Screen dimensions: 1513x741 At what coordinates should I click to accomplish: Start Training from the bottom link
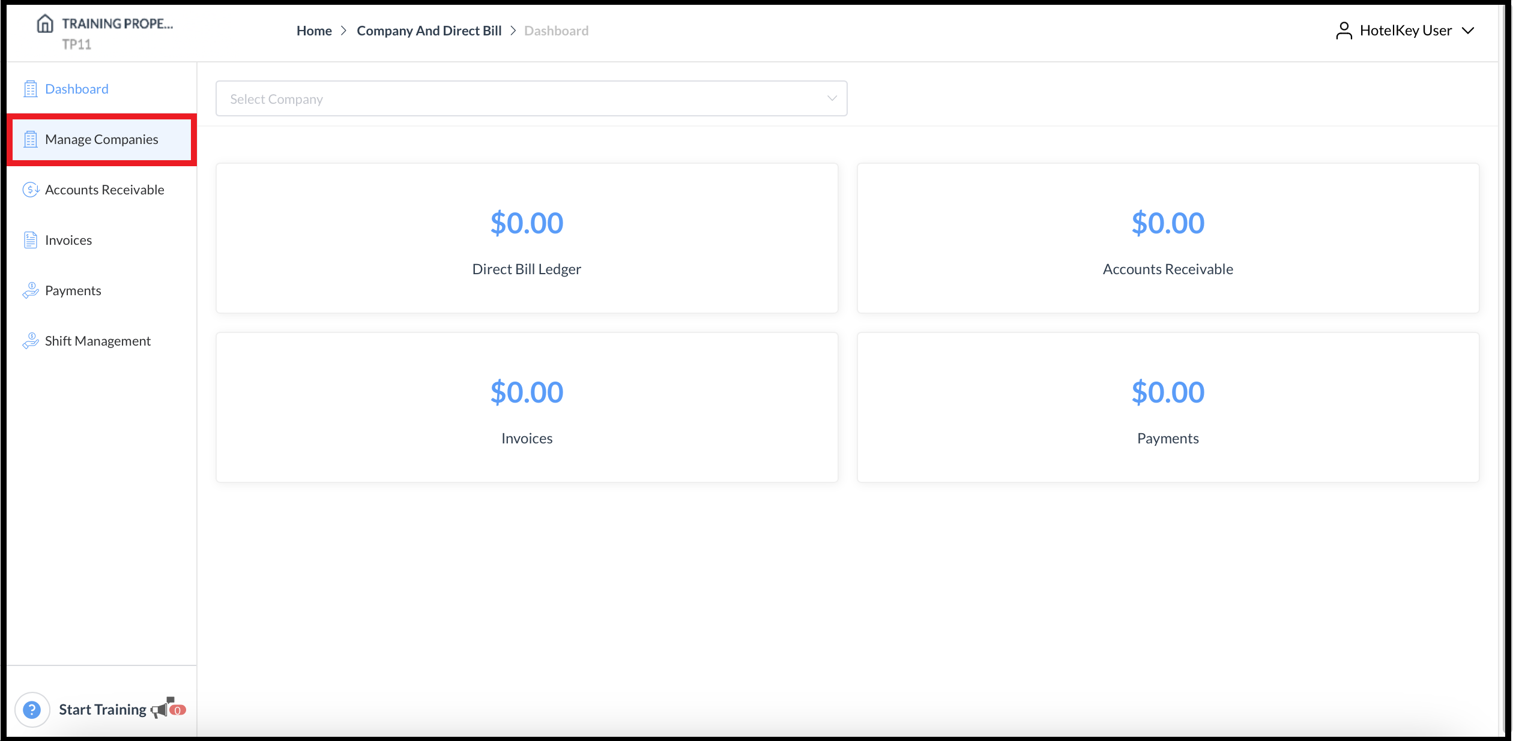tap(102, 709)
